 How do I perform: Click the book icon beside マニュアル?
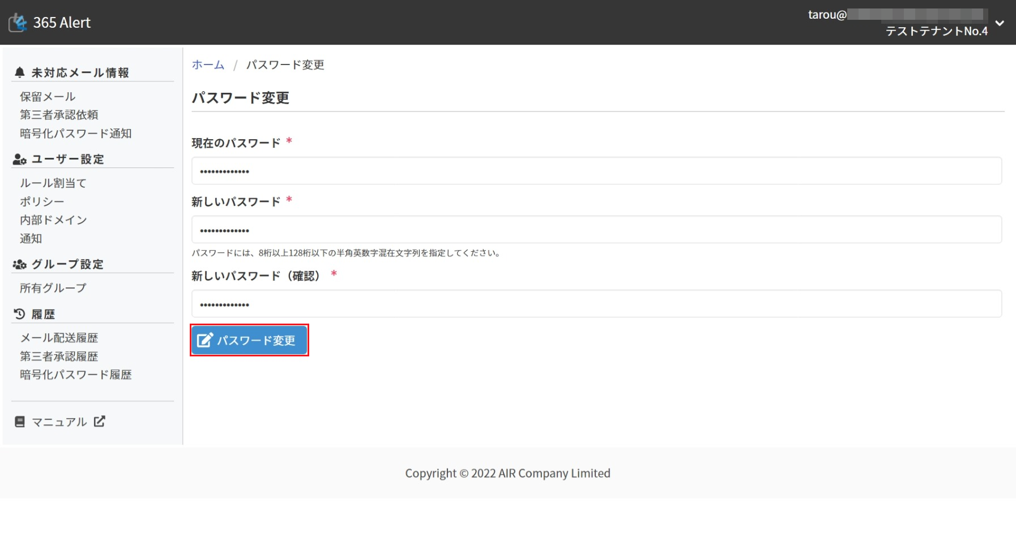tap(20, 422)
